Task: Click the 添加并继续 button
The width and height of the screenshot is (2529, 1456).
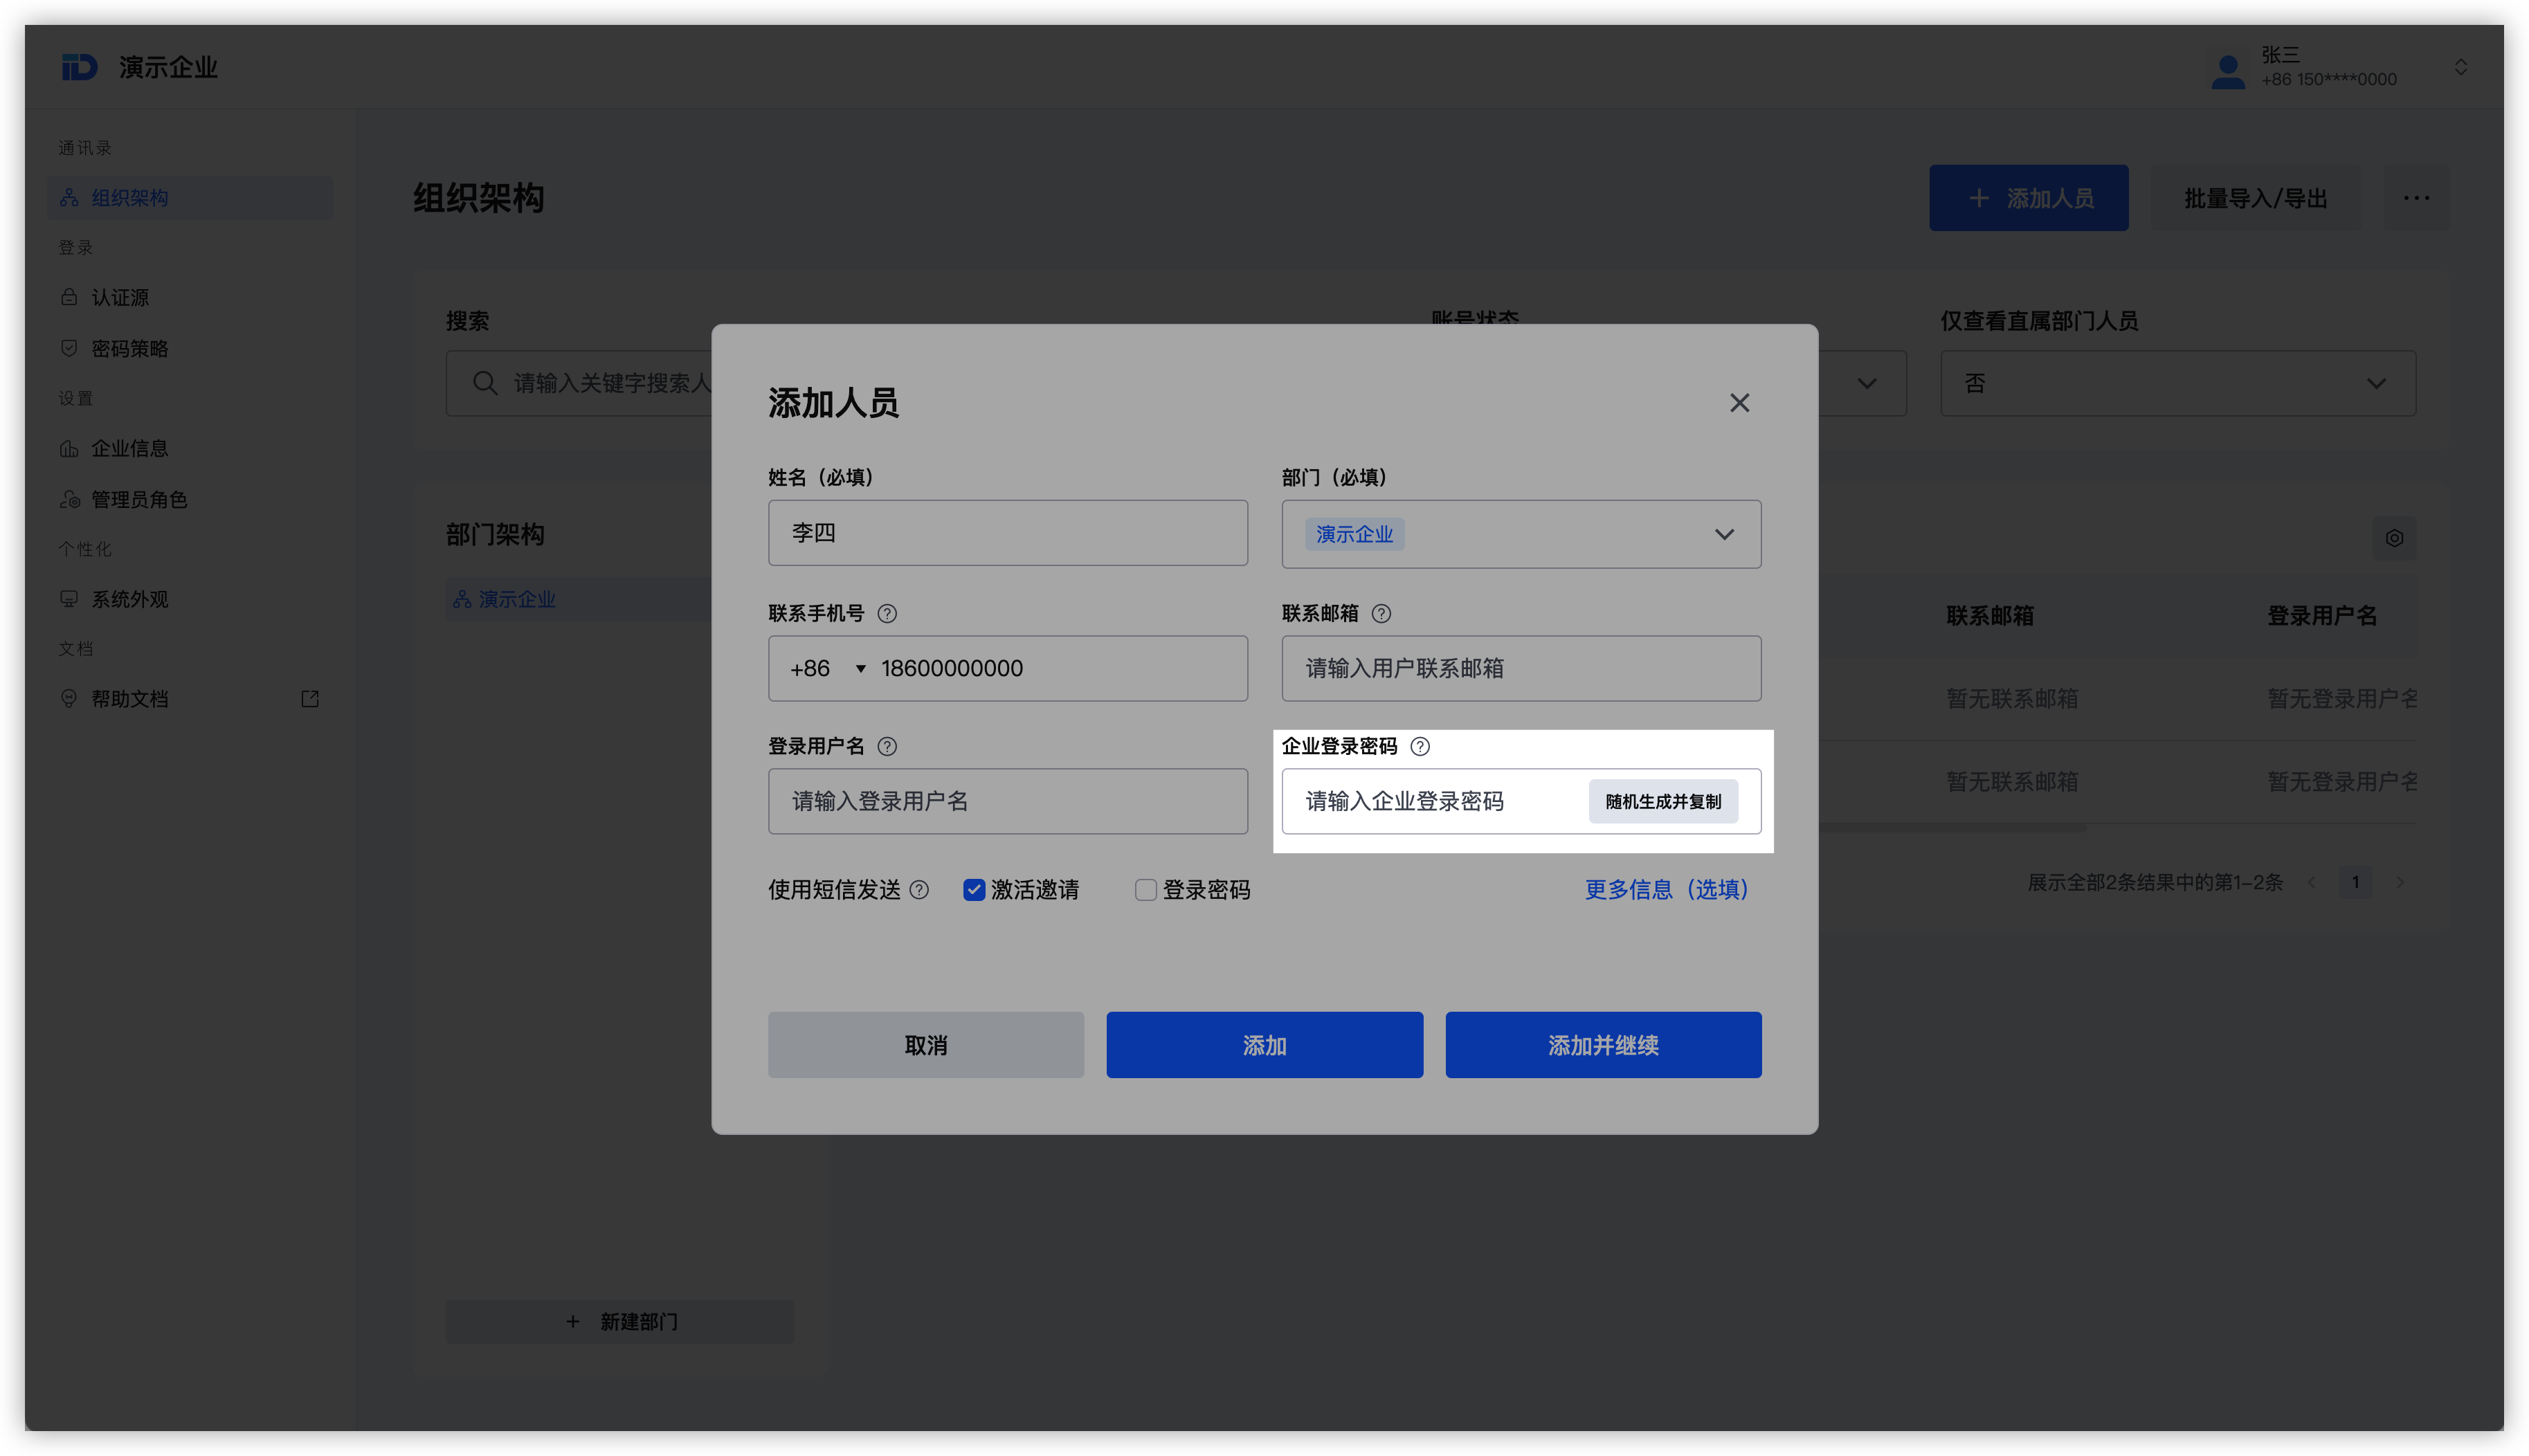Action: click(1603, 1045)
